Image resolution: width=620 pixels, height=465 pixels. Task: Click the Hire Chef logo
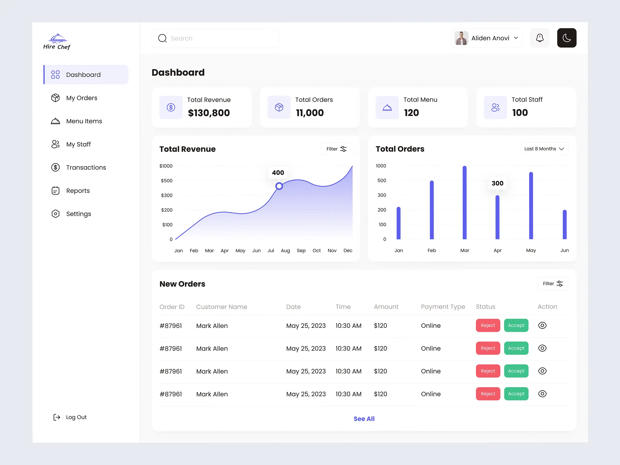(x=57, y=42)
